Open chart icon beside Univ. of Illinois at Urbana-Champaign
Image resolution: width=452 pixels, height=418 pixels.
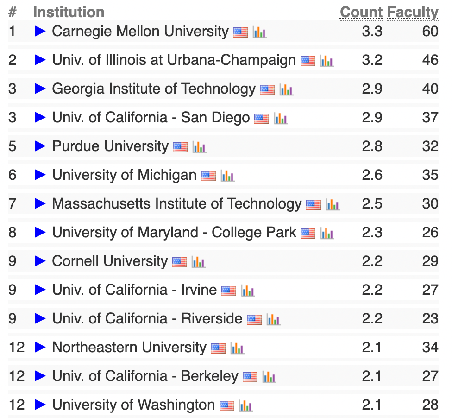[x=327, y=61]
